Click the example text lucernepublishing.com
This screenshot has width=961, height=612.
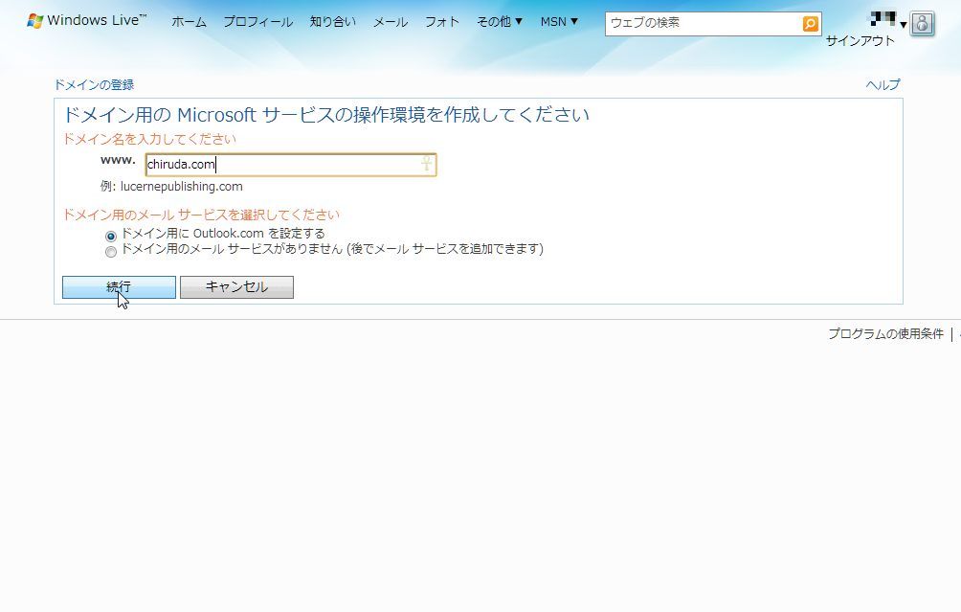pyautogui.click(x=182, y=187)
